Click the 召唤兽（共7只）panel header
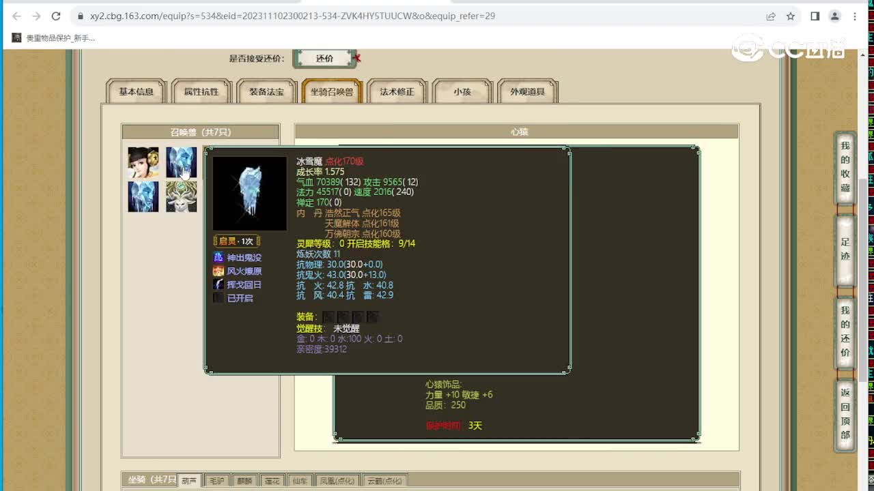Screen dimensions: 874x491 pos(201,132)
